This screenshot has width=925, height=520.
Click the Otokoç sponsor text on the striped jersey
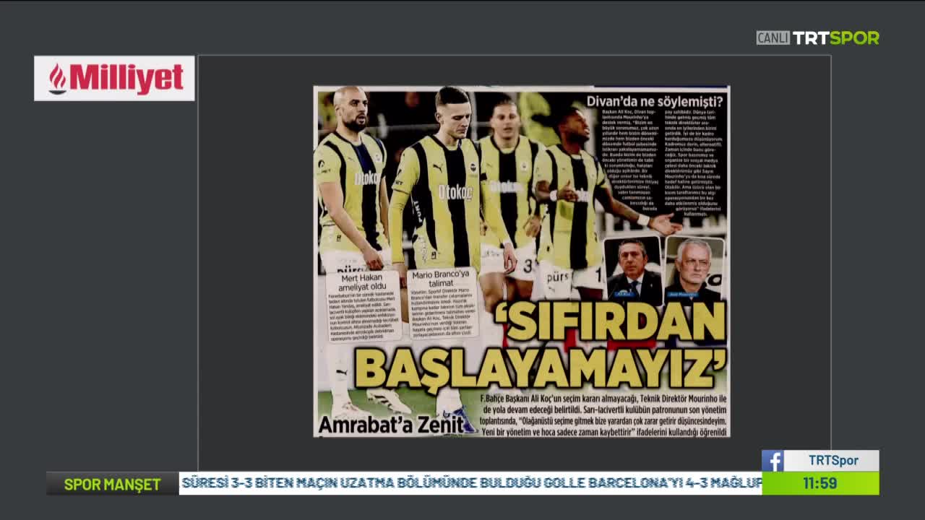pyautogui.click(x=455, y=192)
